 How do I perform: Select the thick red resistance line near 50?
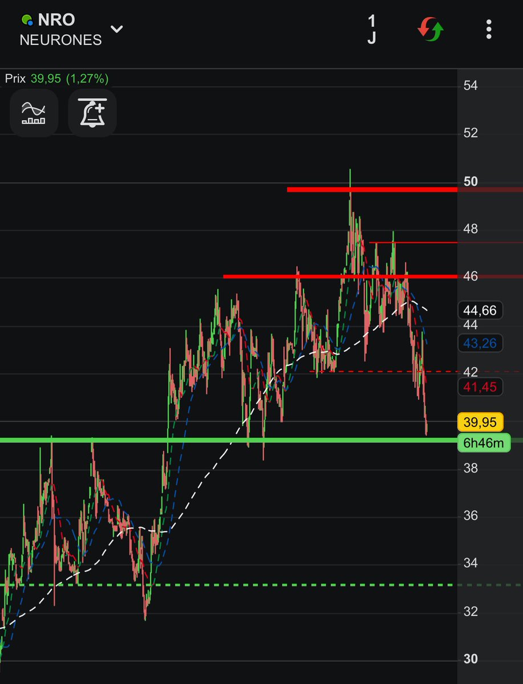pos(372,189)
